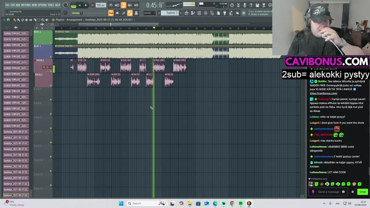Open the help question mark icon

coord(251,5)
